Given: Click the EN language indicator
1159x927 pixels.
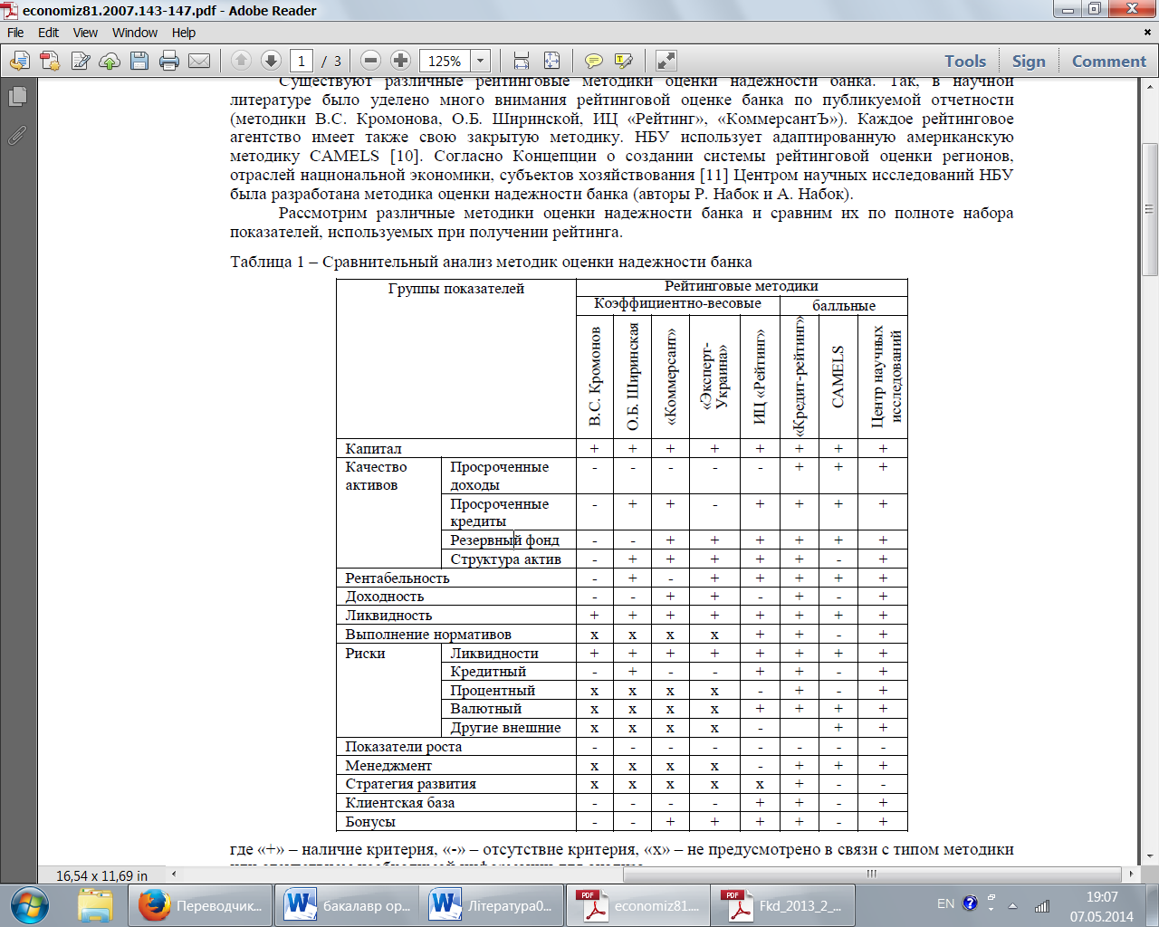Looking at the screenshot, I should 945,903.
